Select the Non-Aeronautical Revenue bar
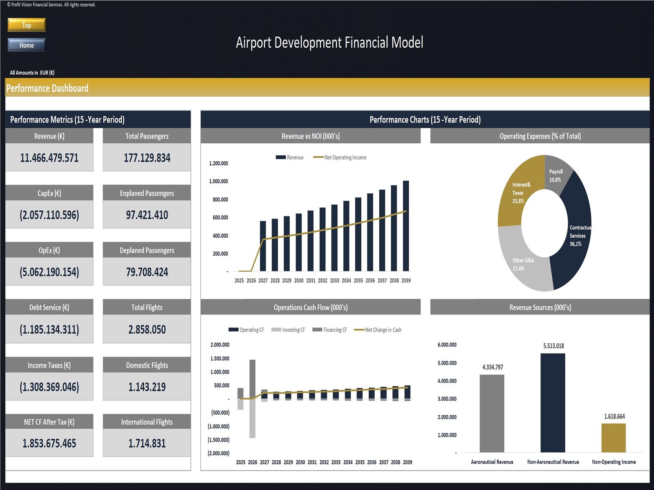Image resolution: width=654 pixels, height=490 pixels. pyautogui.click(x=553, y=403)
